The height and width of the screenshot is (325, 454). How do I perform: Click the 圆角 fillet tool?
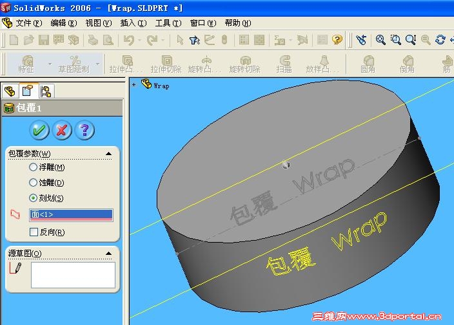(x=368, y=64)
